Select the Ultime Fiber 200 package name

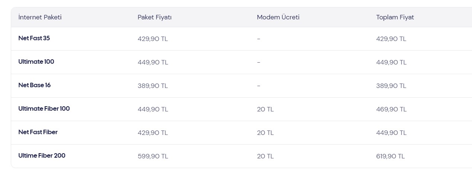coord(42,155)
